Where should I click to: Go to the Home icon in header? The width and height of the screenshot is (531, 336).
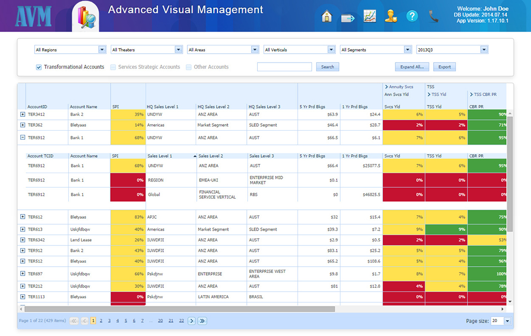pos(327,17)
